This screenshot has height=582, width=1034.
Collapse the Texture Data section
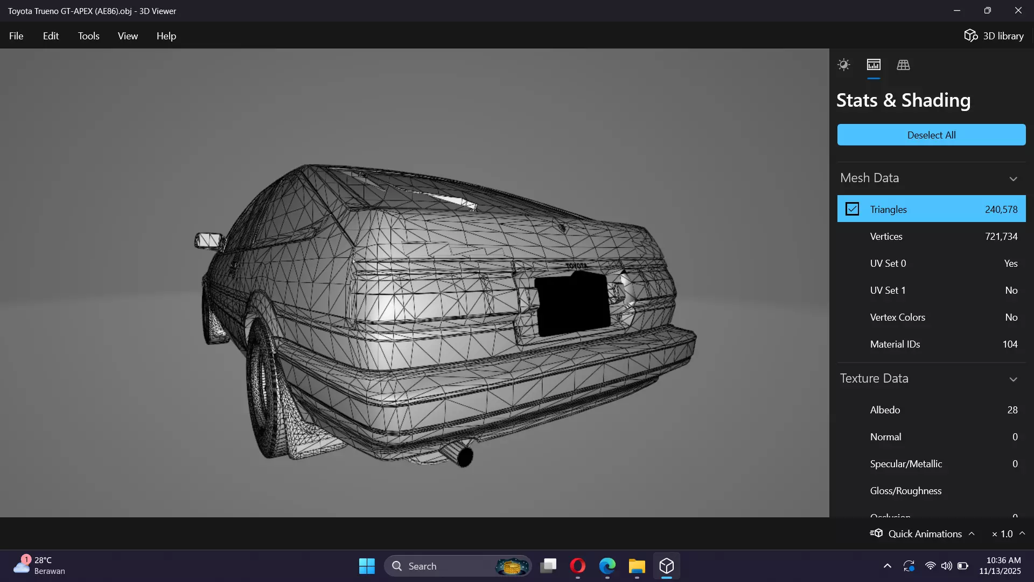(1013, 379)
